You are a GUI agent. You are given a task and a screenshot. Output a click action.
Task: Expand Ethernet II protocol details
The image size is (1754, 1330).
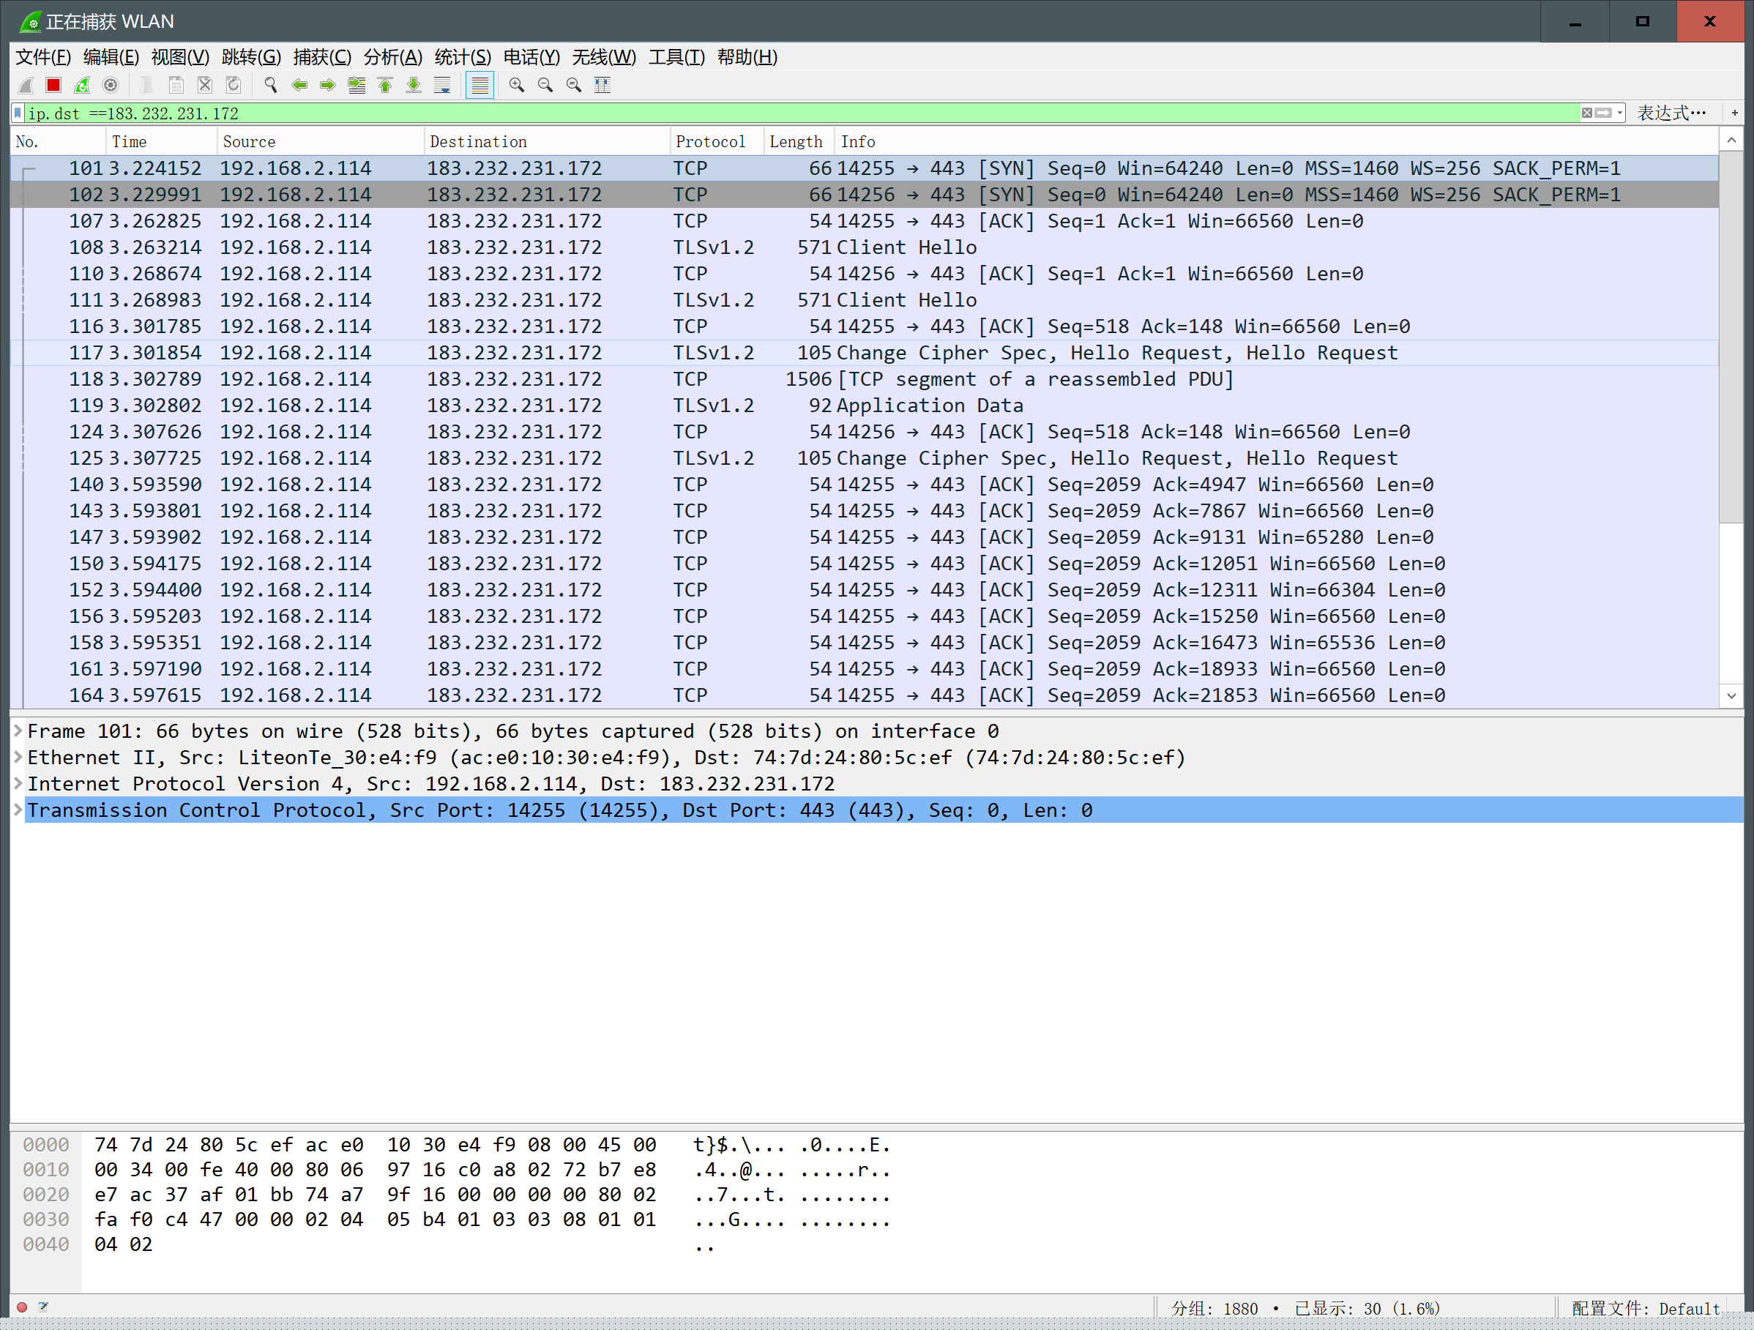pos(18,757)
